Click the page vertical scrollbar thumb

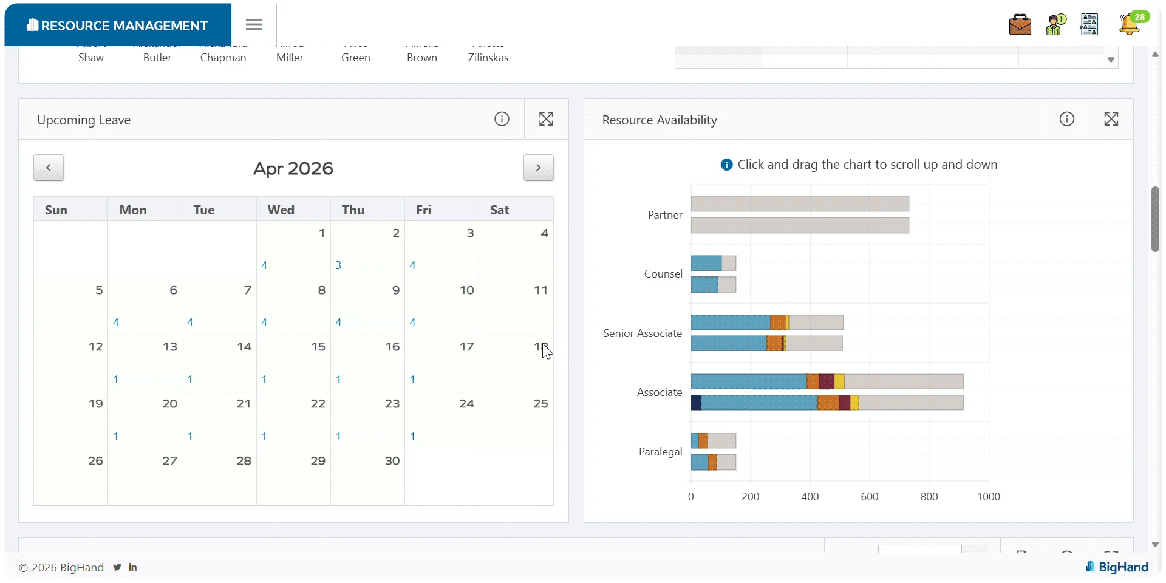pyautogui.click(x=1155, y=219)
